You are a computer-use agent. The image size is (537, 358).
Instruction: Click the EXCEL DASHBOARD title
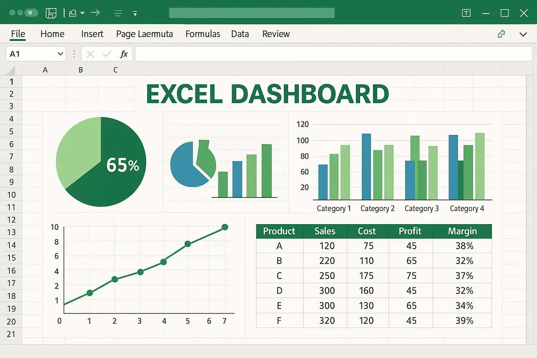(x=267, y=94)
